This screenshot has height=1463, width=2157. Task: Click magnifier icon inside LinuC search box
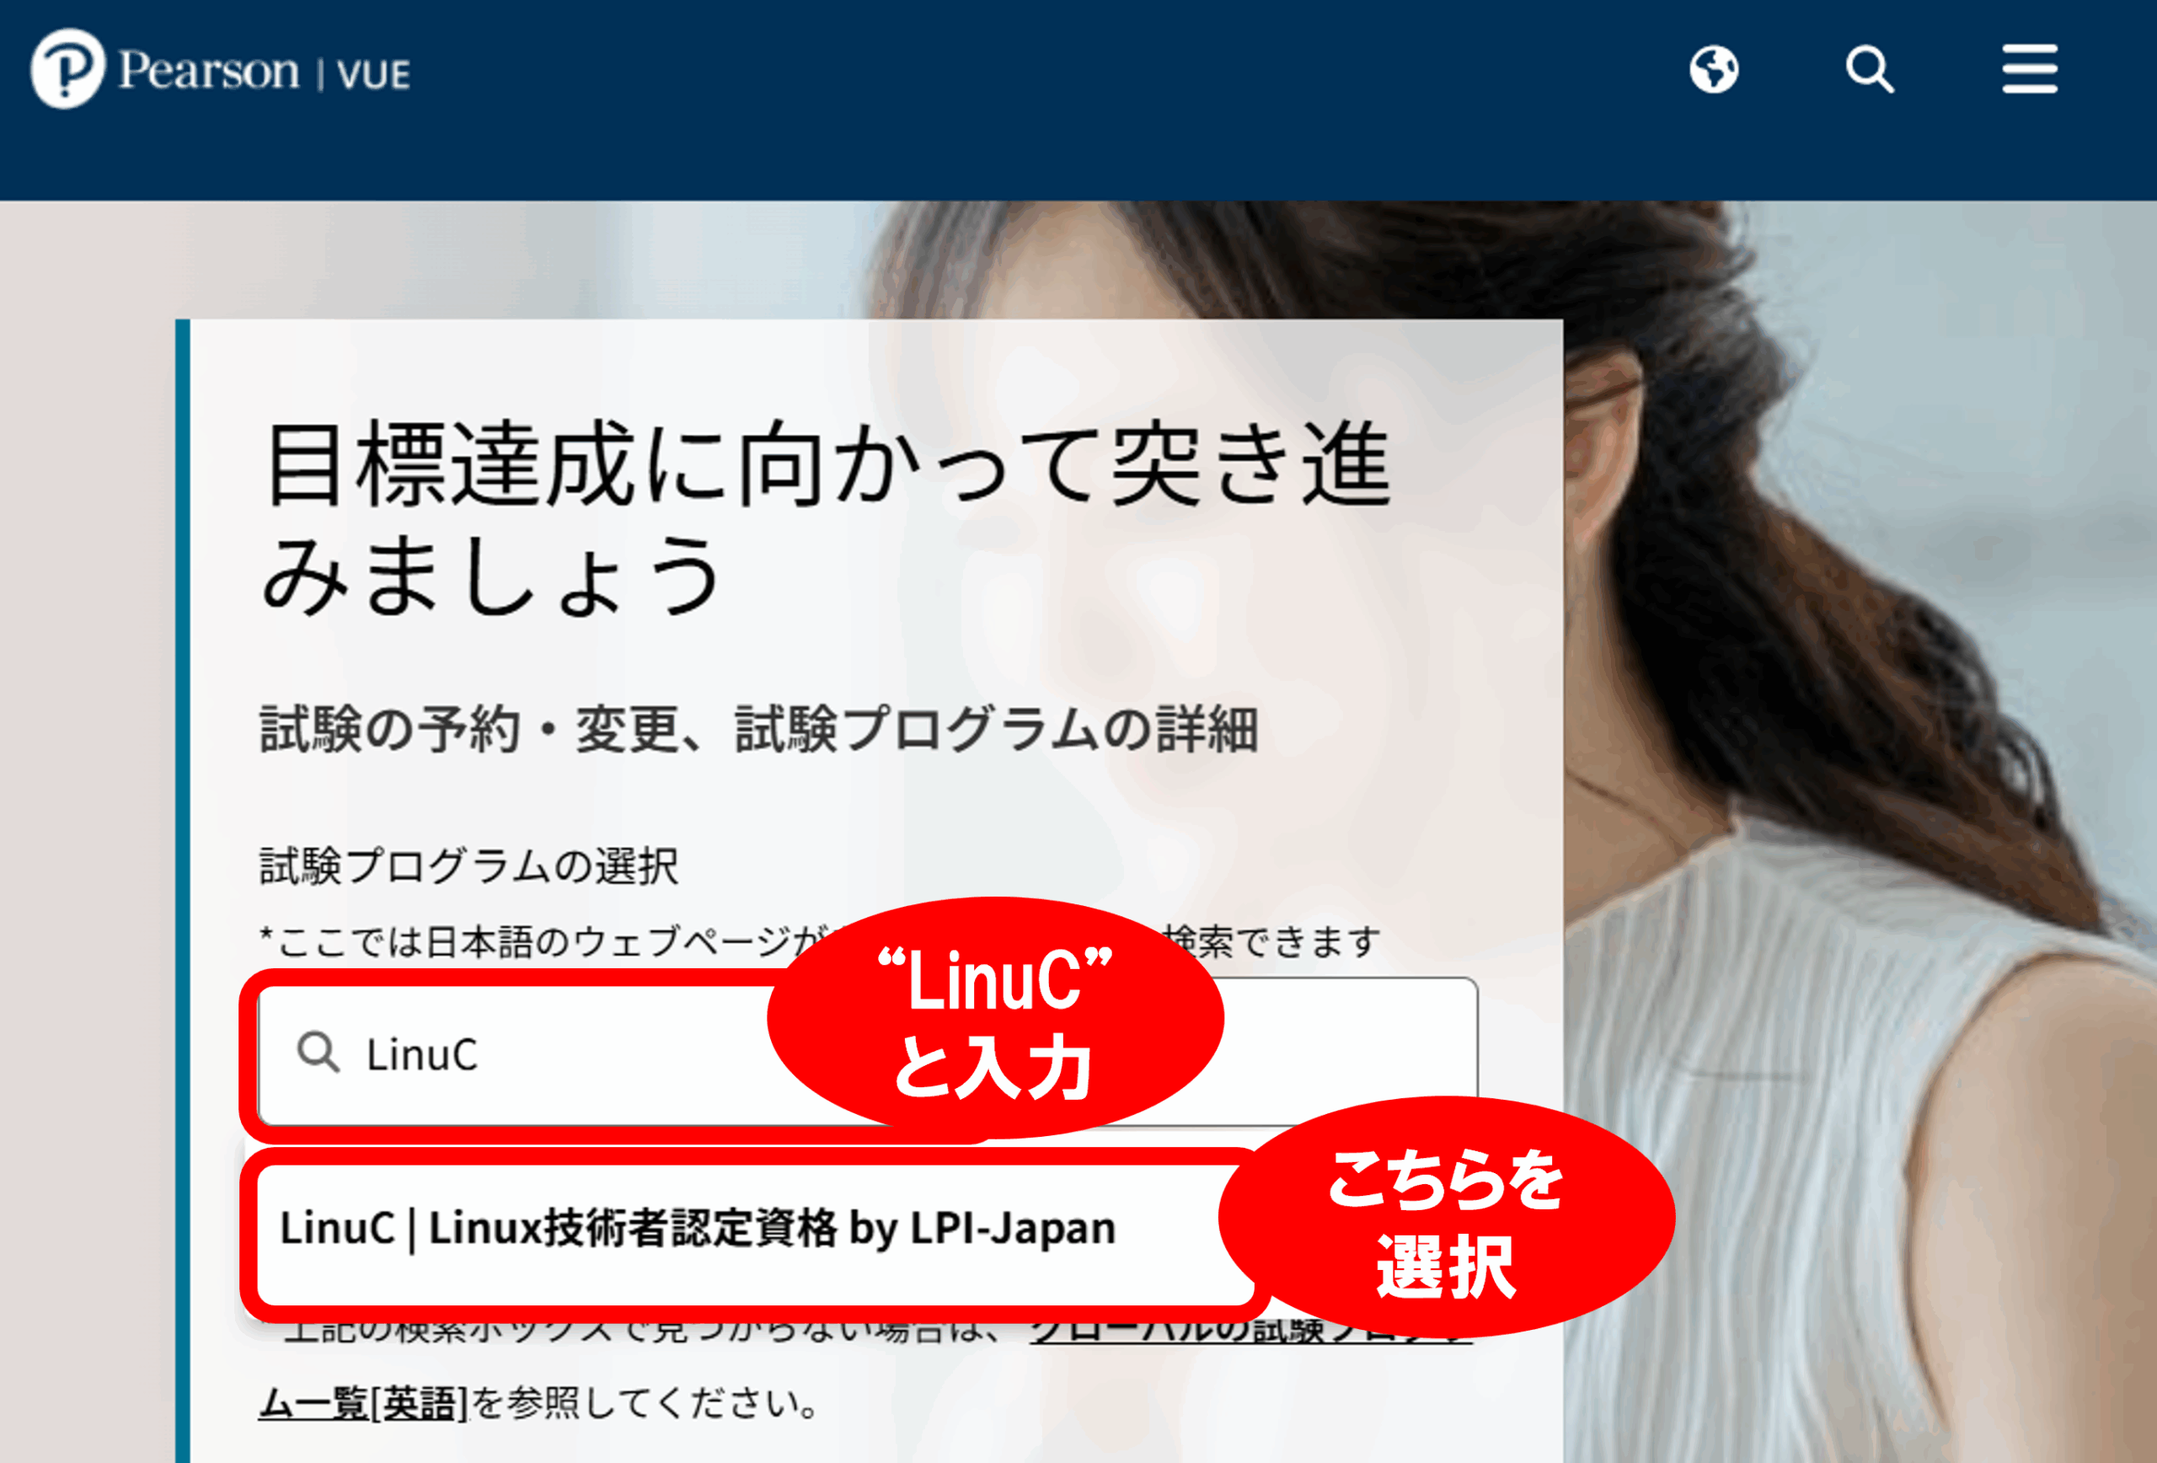point(318,1053)
